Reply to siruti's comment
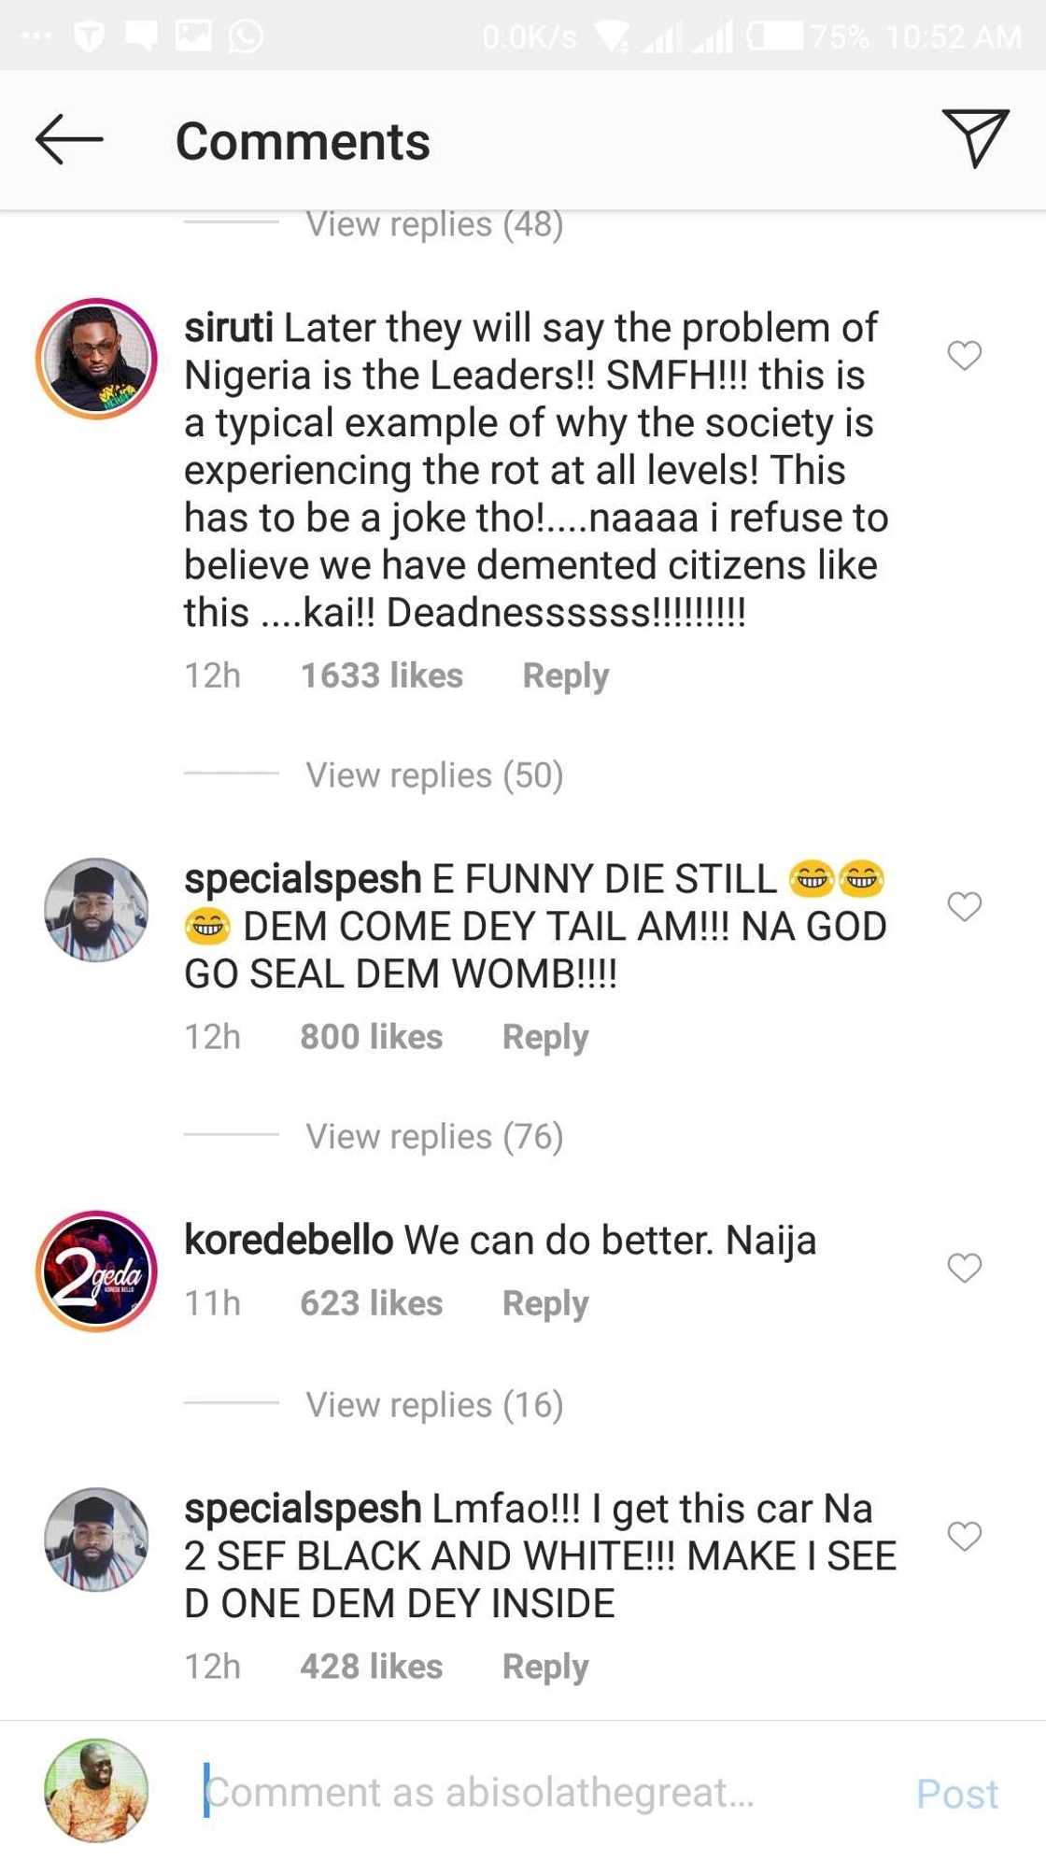 click(x=566, y=674)
